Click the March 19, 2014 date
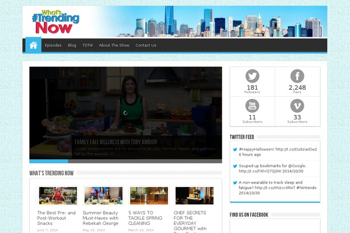The width and height of the screenshot is (350, 233). pos(141,230)
